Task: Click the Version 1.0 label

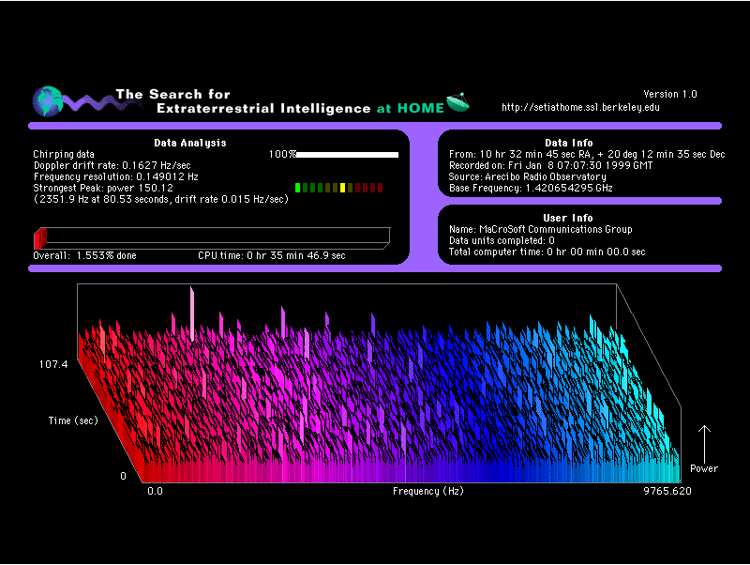Action: (x=669, y=94)
